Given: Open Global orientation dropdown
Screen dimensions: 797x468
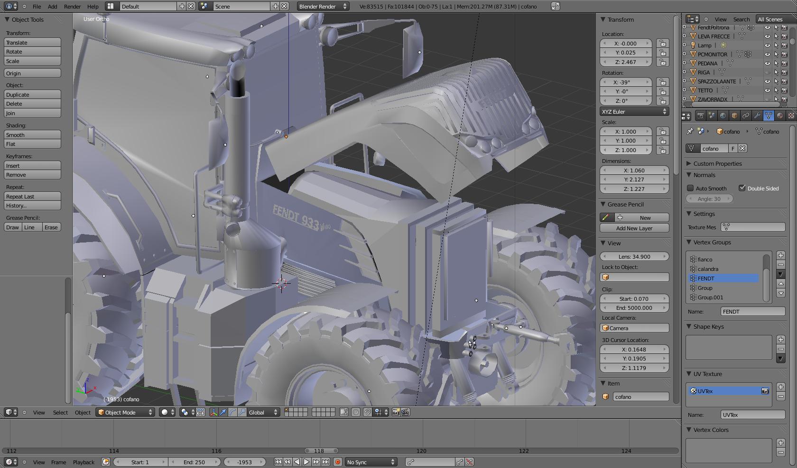Looking at the screenshot, I should click(x=264, y=412).
